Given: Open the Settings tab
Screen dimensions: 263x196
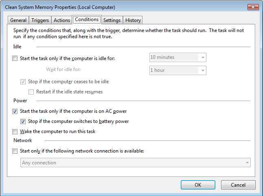Looking at the screenshot, I should [112, 20].
